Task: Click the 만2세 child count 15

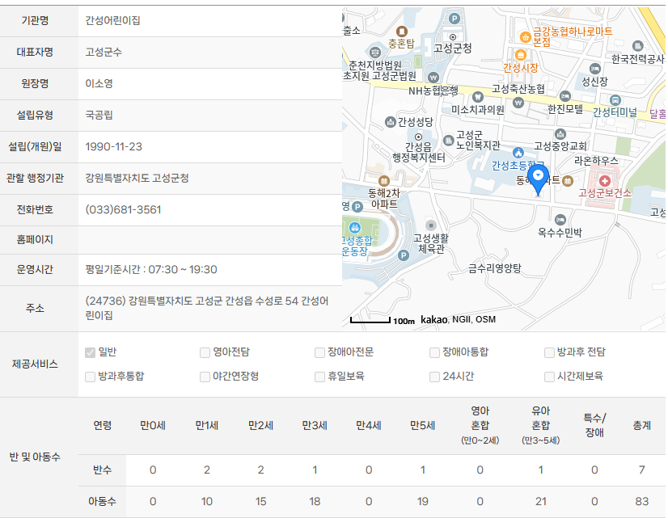Action: click(x=260, y=501)
